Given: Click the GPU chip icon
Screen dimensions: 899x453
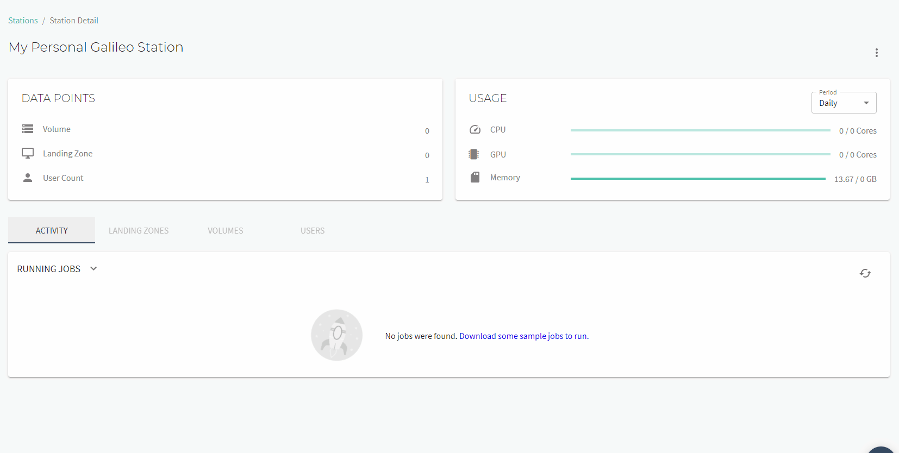Looking at the screenshot, I should [474, 154].
